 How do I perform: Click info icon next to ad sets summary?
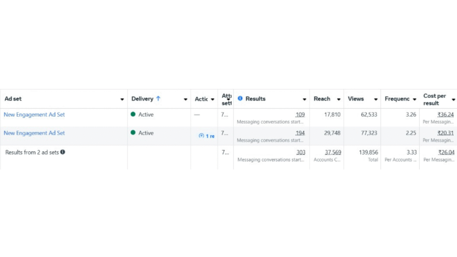[63, 152]
